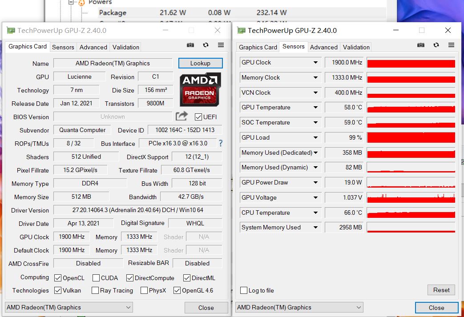The height and width of the screenshot is (317, 464).
Task: Open the Memory Used (Dedicated) sensor label
Action: click(277, 152)
